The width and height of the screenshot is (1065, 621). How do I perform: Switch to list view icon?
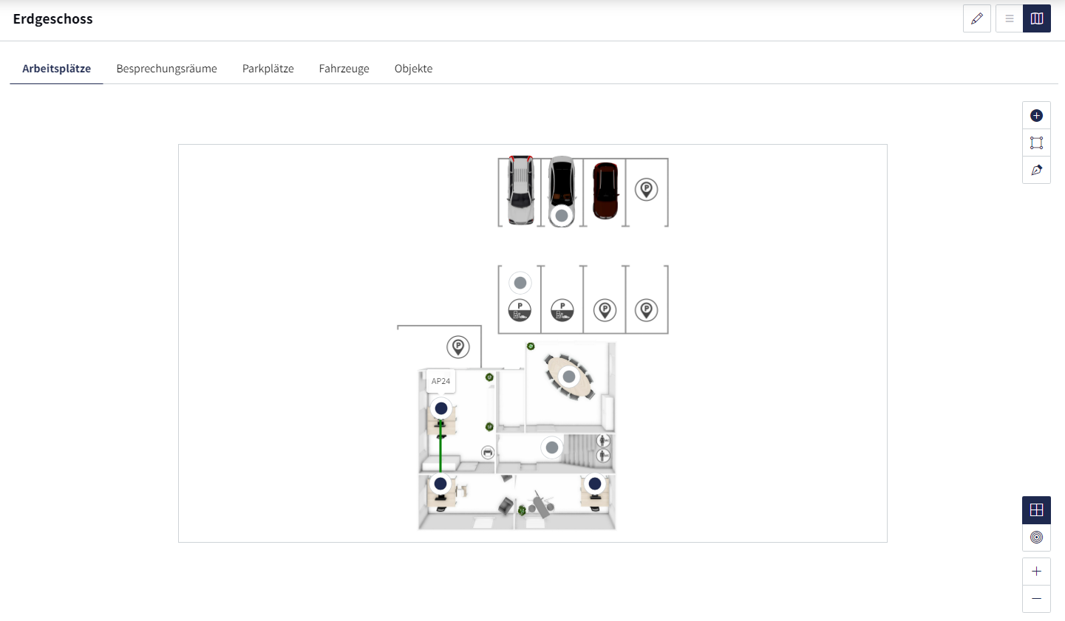coord(1009,18)
